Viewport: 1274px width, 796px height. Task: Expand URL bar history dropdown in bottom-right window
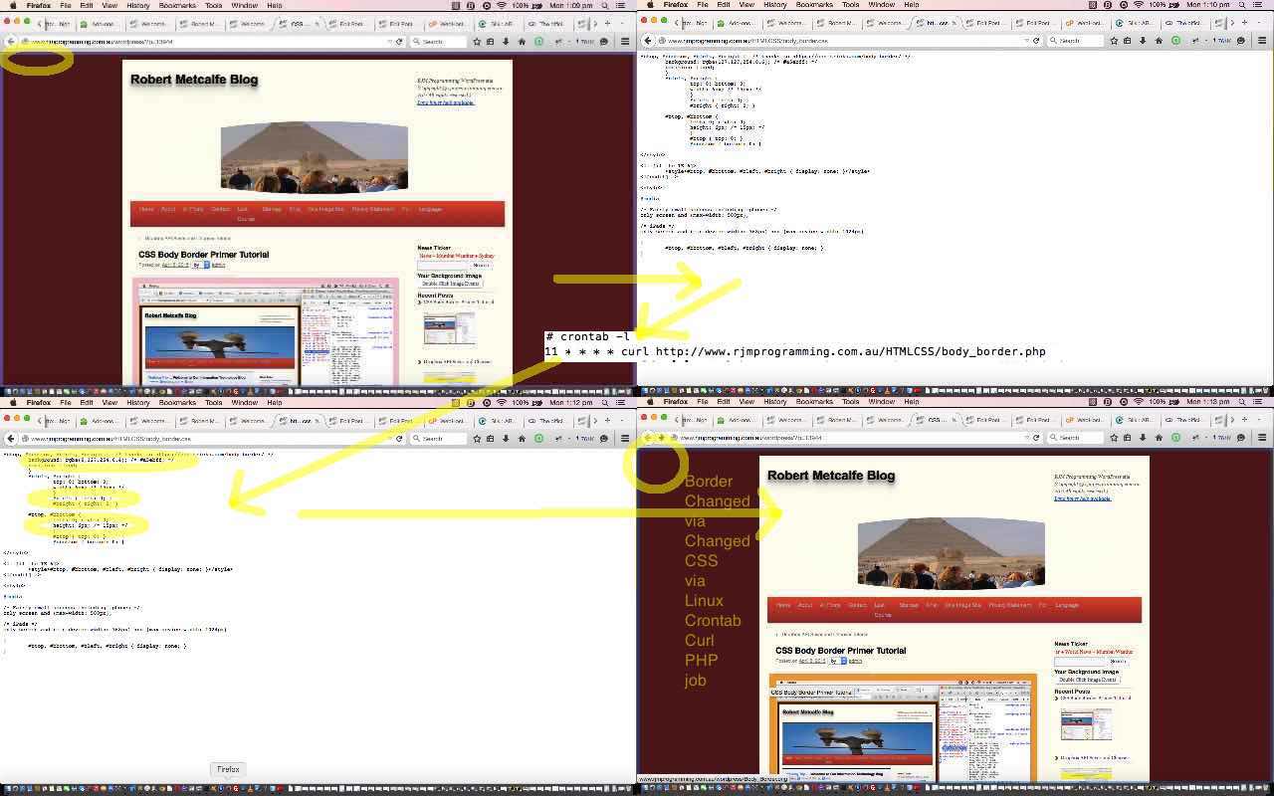(x=1026, y=438)
